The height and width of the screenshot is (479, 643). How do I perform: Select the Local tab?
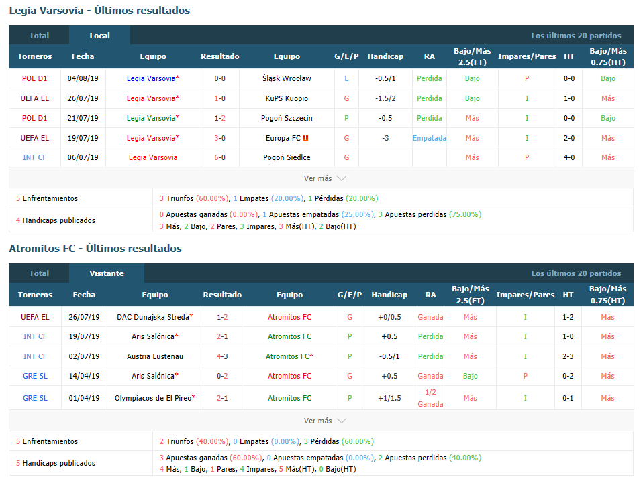pyautogui.click(x=100, y=36)
